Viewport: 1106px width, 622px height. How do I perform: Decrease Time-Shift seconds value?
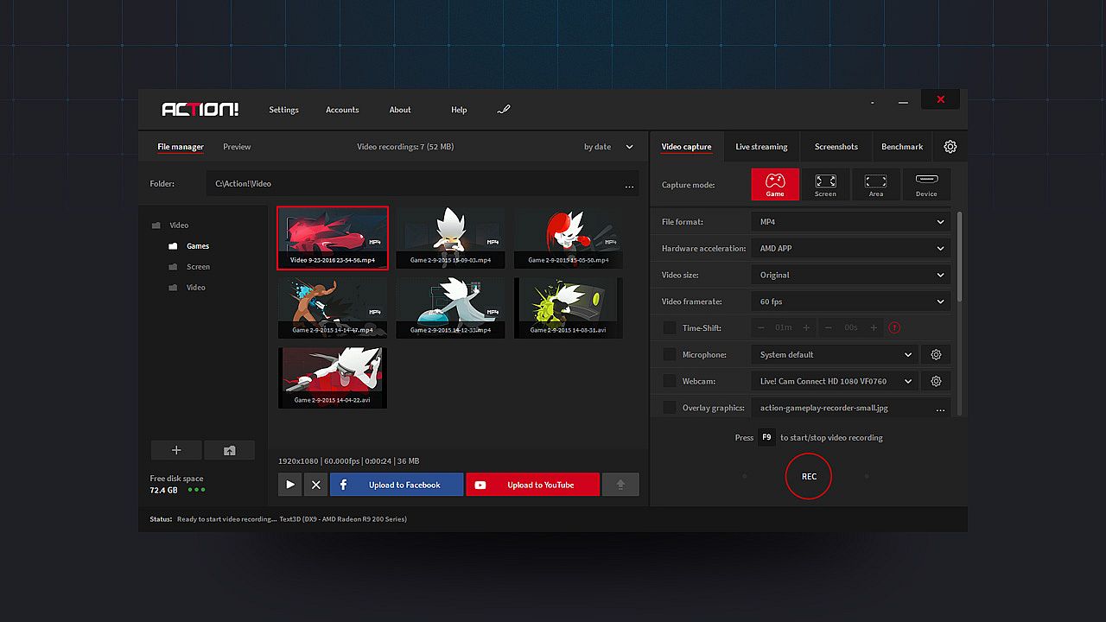tap(829, 327)
